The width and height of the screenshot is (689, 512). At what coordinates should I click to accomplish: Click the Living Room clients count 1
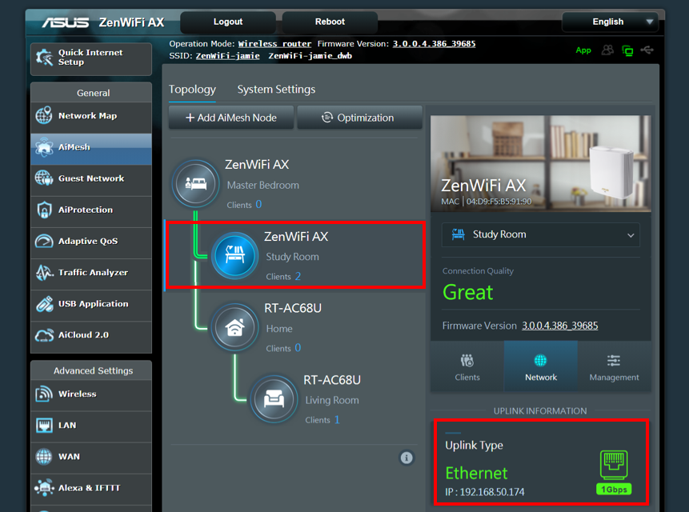click(x=337, y=420)
